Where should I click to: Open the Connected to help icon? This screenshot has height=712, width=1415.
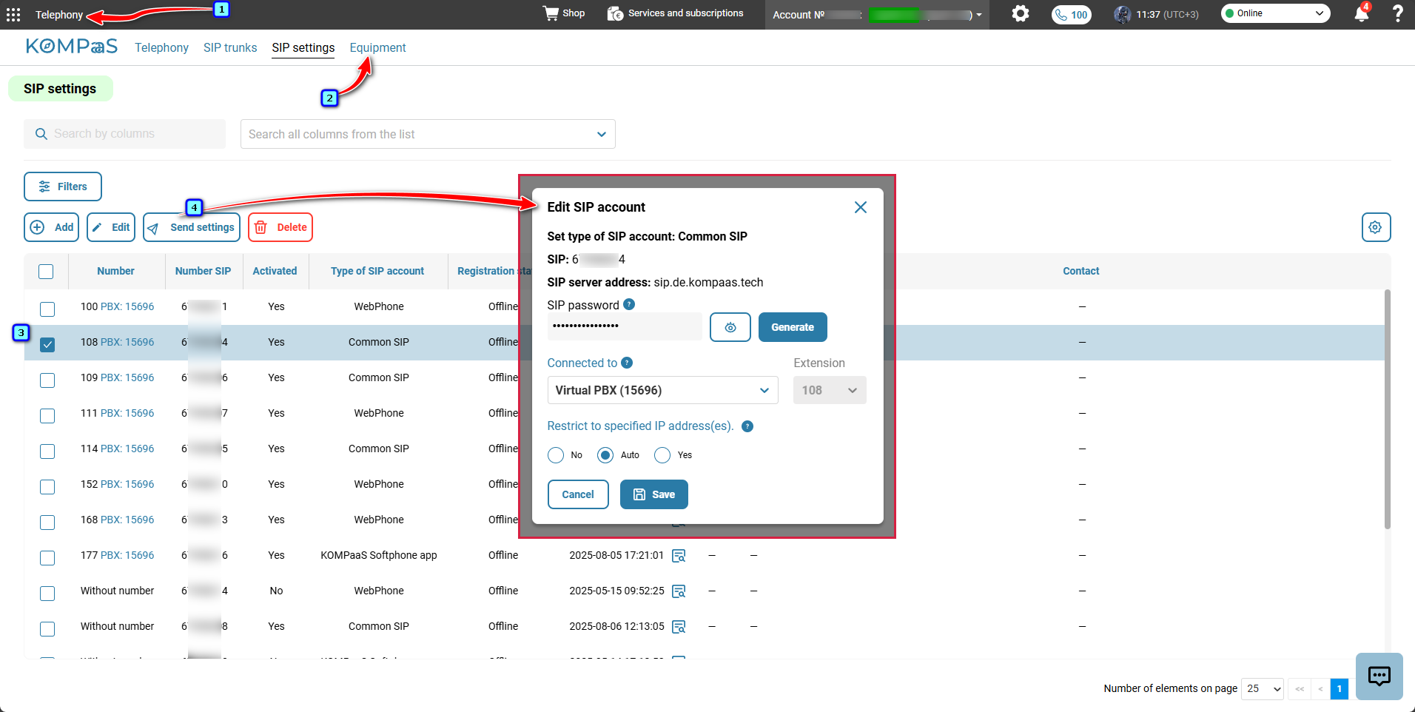pyautogui.click(x=627, y=363)
